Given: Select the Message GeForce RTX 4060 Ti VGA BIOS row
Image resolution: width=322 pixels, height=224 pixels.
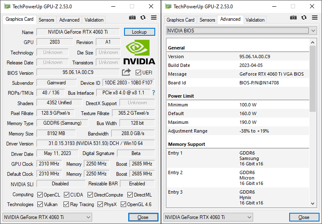Looking at the screenshot, I should pyautogui.click(x=238, y=74).
